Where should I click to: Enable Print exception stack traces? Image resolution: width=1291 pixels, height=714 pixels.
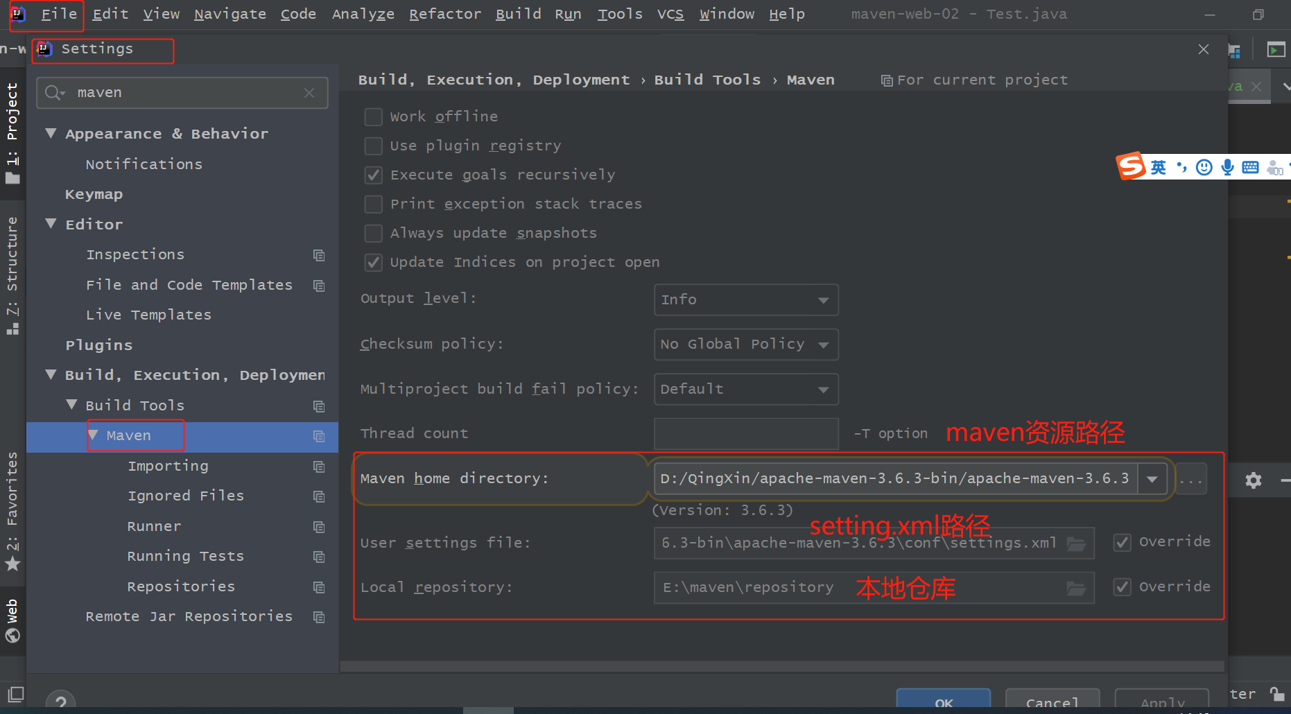[374, 204]
